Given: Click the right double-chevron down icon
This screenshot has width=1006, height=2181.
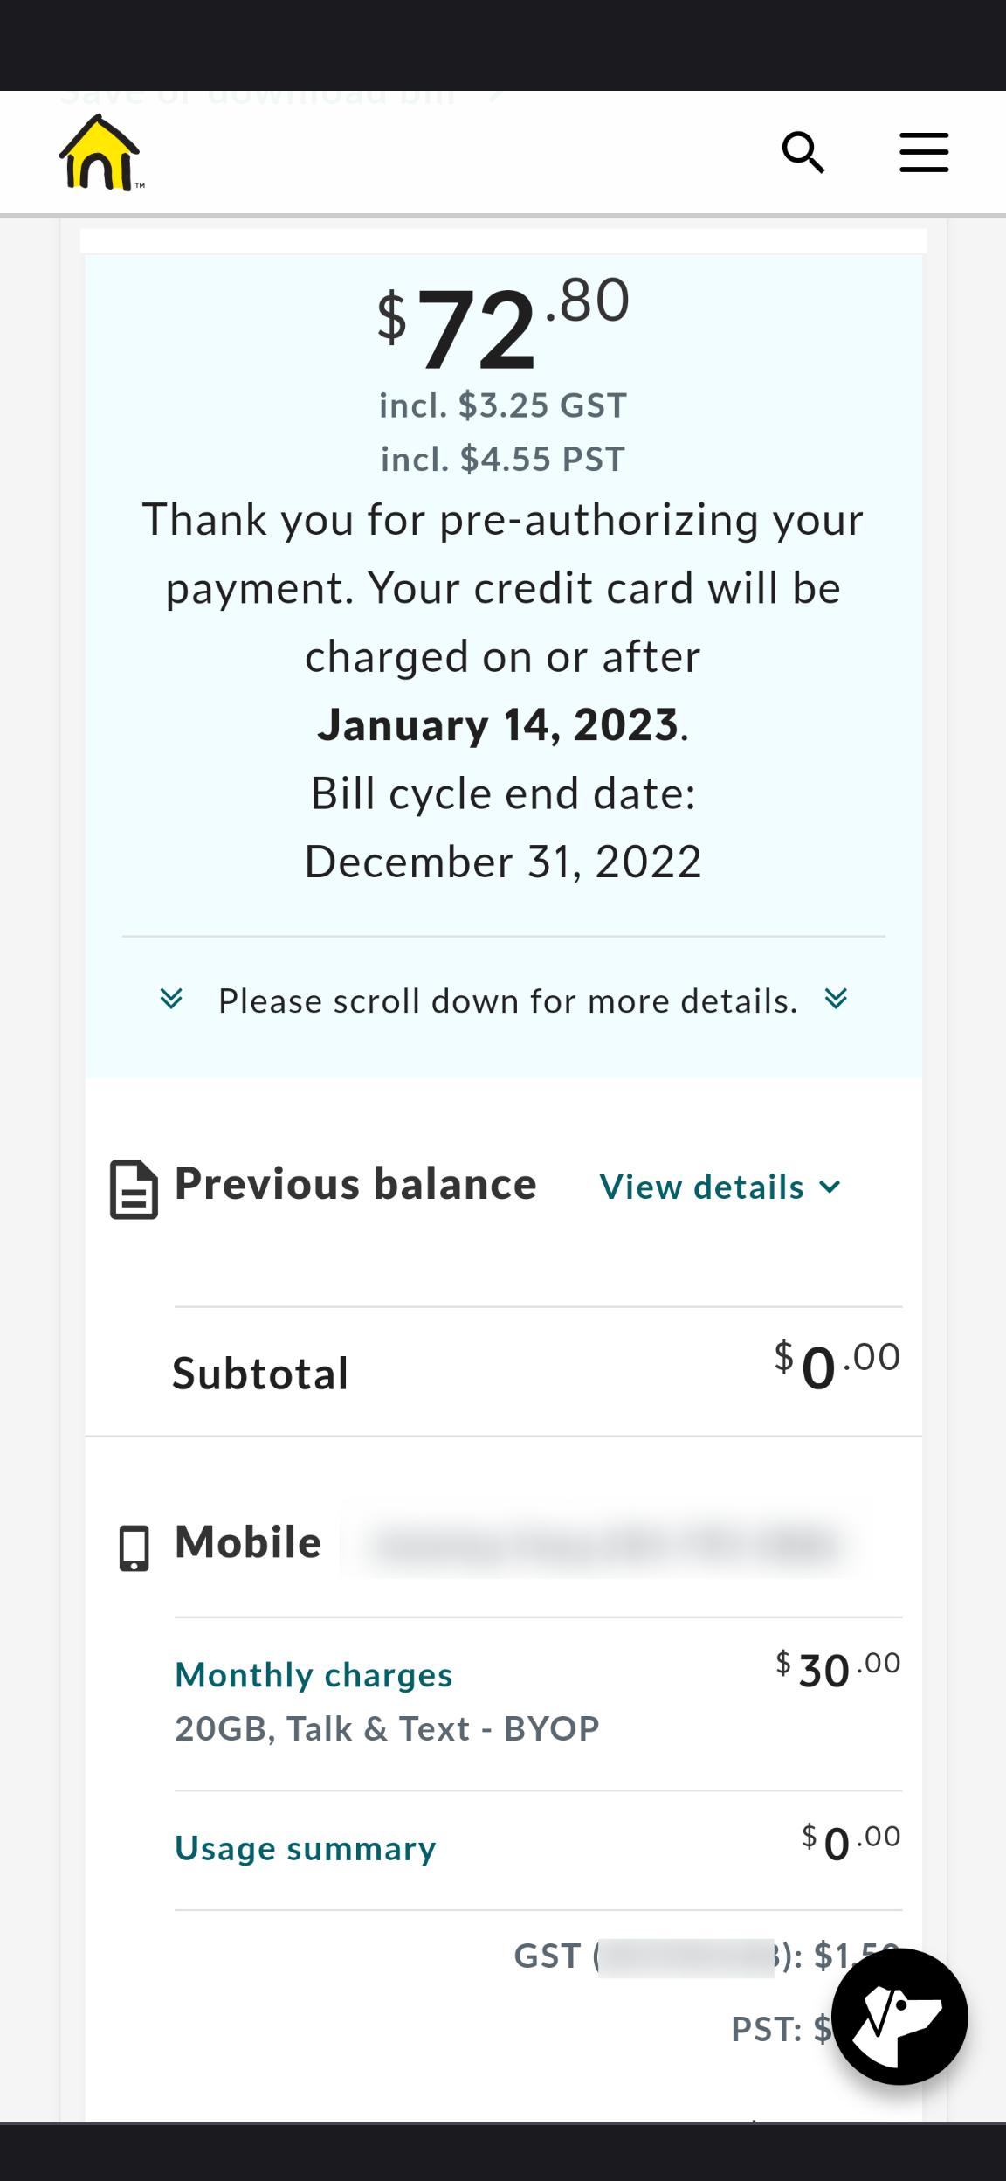Looking at the screenshot, I should 836,999.
